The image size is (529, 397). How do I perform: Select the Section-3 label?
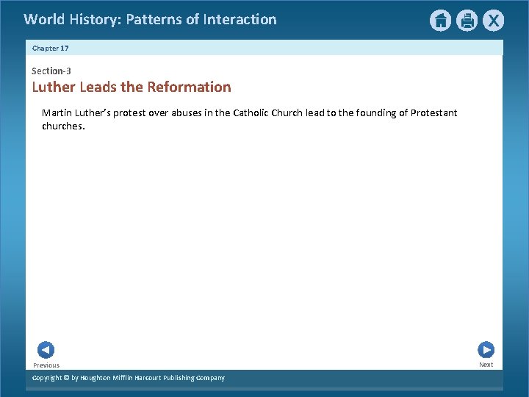click(x=51, y=71)
